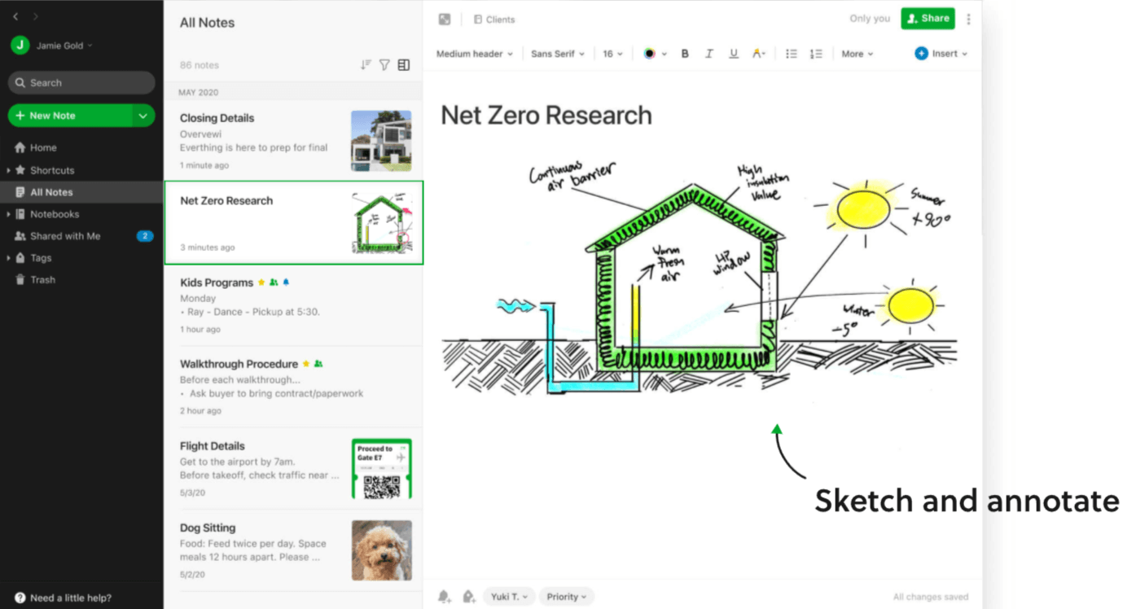Click the bulleted list icon

[791, 54]
